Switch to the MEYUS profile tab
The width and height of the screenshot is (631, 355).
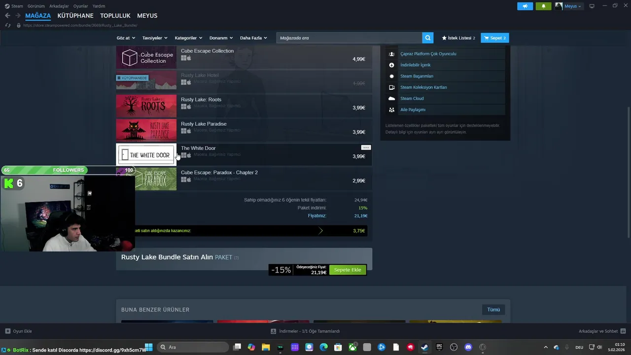147,16
